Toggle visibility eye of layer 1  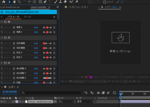1,102
